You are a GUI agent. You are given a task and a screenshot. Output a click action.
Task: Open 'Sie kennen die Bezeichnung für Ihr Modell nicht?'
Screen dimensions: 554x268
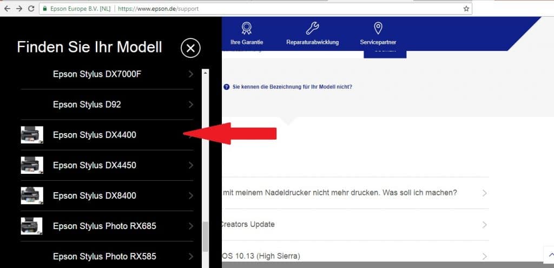(x=292, y=87)
